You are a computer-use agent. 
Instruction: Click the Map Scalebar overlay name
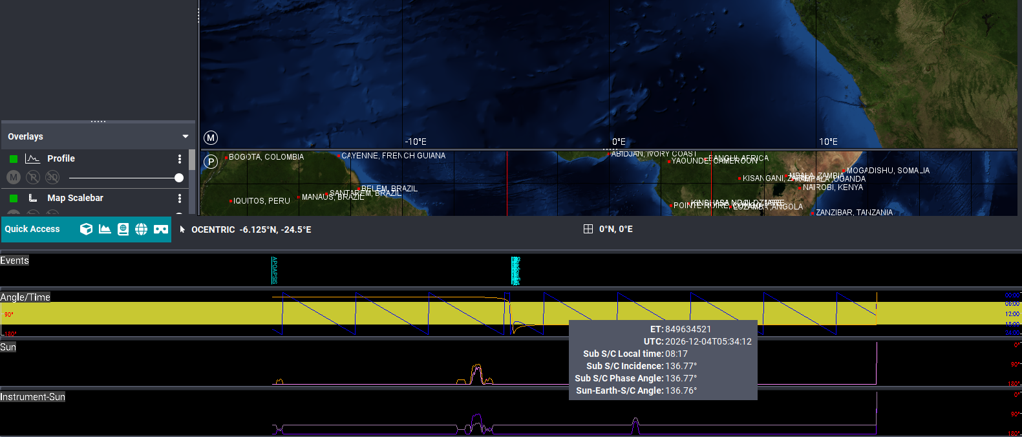click(x=75, y=198)
